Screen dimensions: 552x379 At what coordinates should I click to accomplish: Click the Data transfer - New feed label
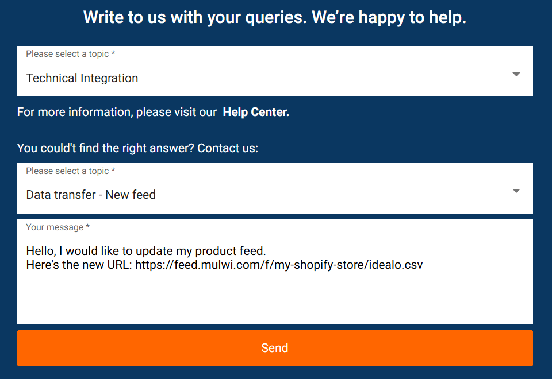(90, 195)
